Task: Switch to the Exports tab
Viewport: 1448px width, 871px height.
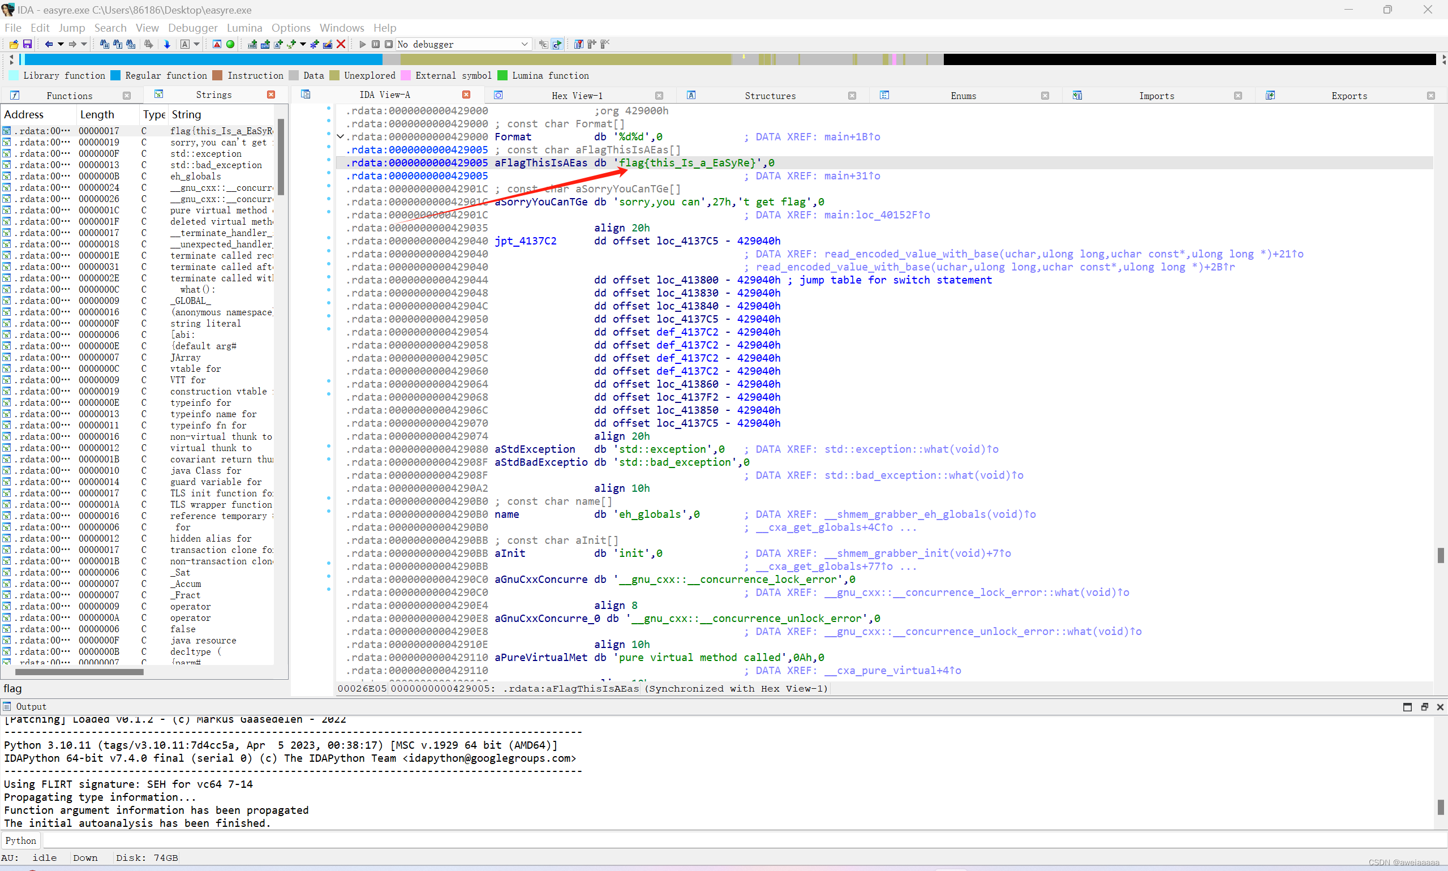Action: 1349,96
